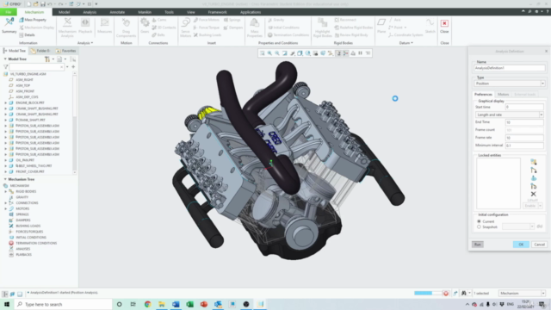Click the model tree search filter field
Viewport: 551px width, 310px height.
click(x=37, y=67)
